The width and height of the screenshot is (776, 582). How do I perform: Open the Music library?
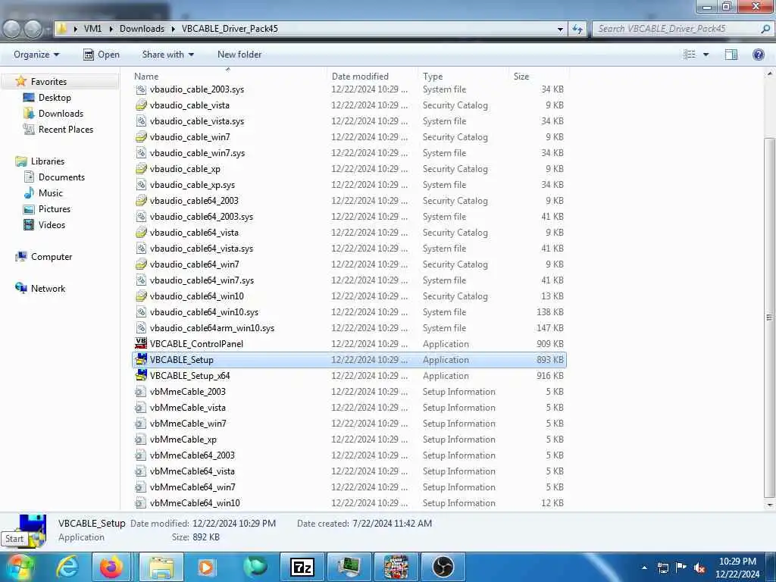pos(51,193)
